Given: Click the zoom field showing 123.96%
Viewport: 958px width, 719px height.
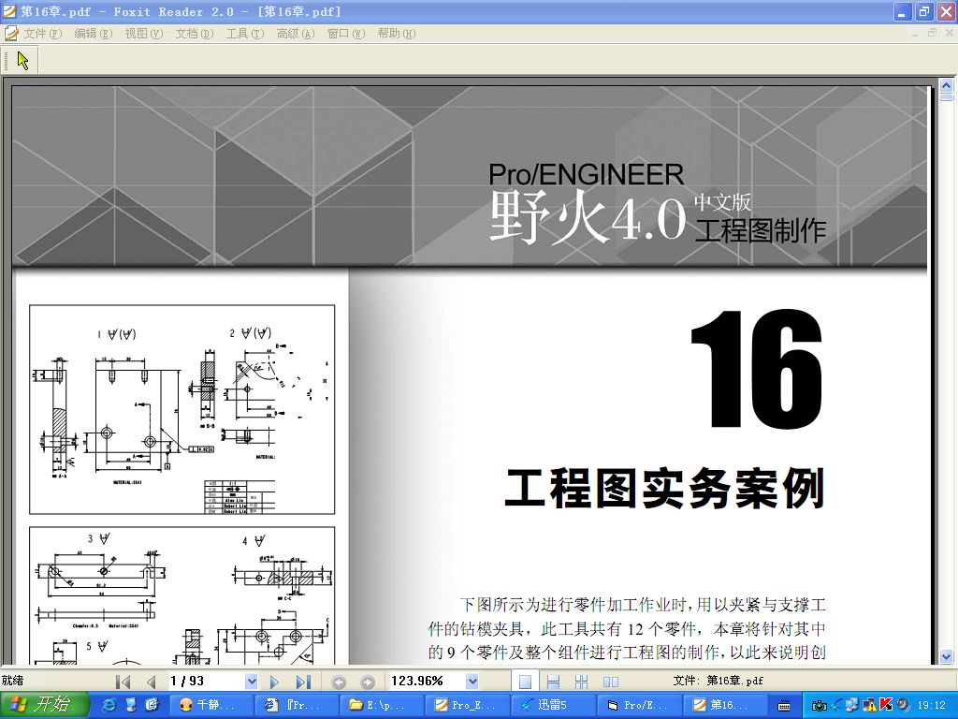Looking at the screenshot, I should 427,682.
